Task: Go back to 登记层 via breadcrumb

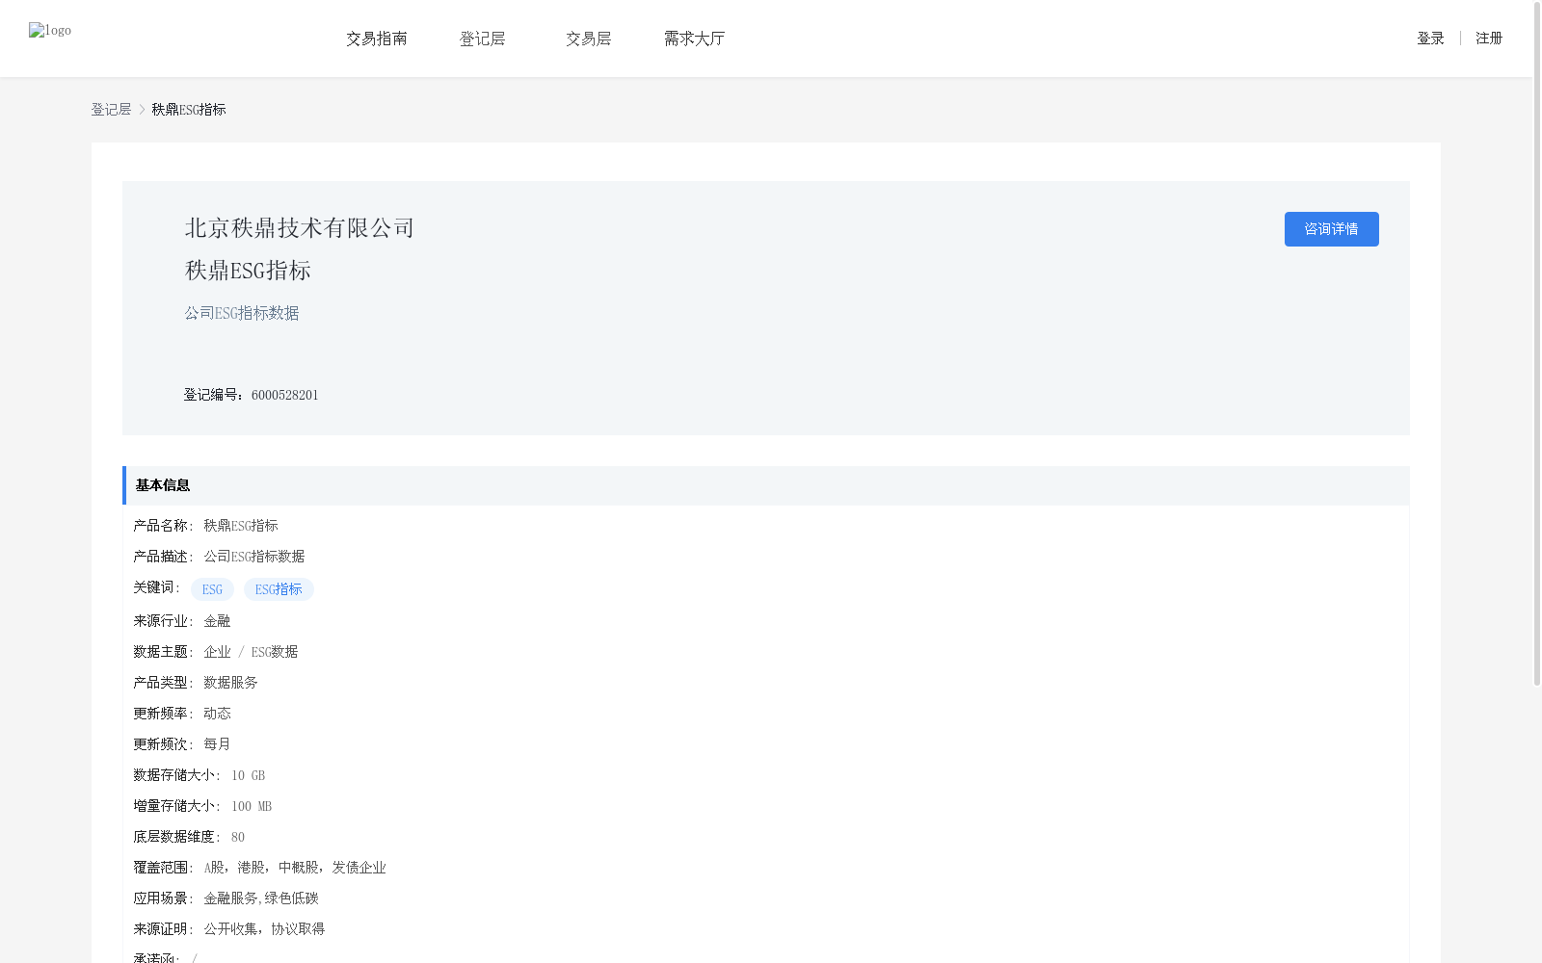Action: pos(111,110)
